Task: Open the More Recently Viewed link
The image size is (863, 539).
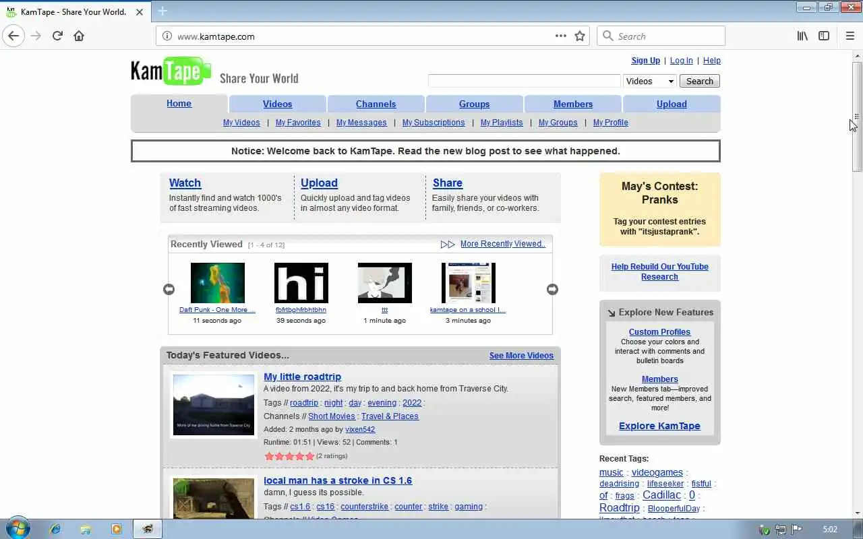Action: click(503, 244)
